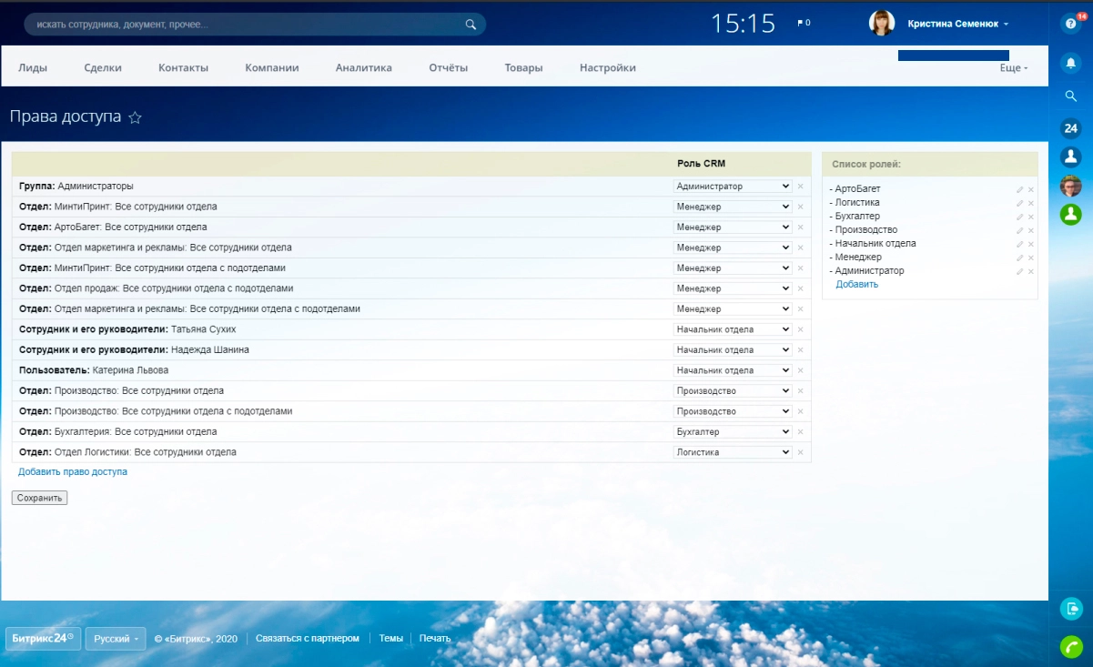
Task: Go to the Аналитика section
Action: pos(364,67)
